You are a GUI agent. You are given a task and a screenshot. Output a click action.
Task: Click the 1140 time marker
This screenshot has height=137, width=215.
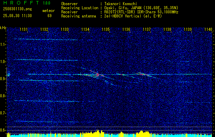click(x=208, y=29)
